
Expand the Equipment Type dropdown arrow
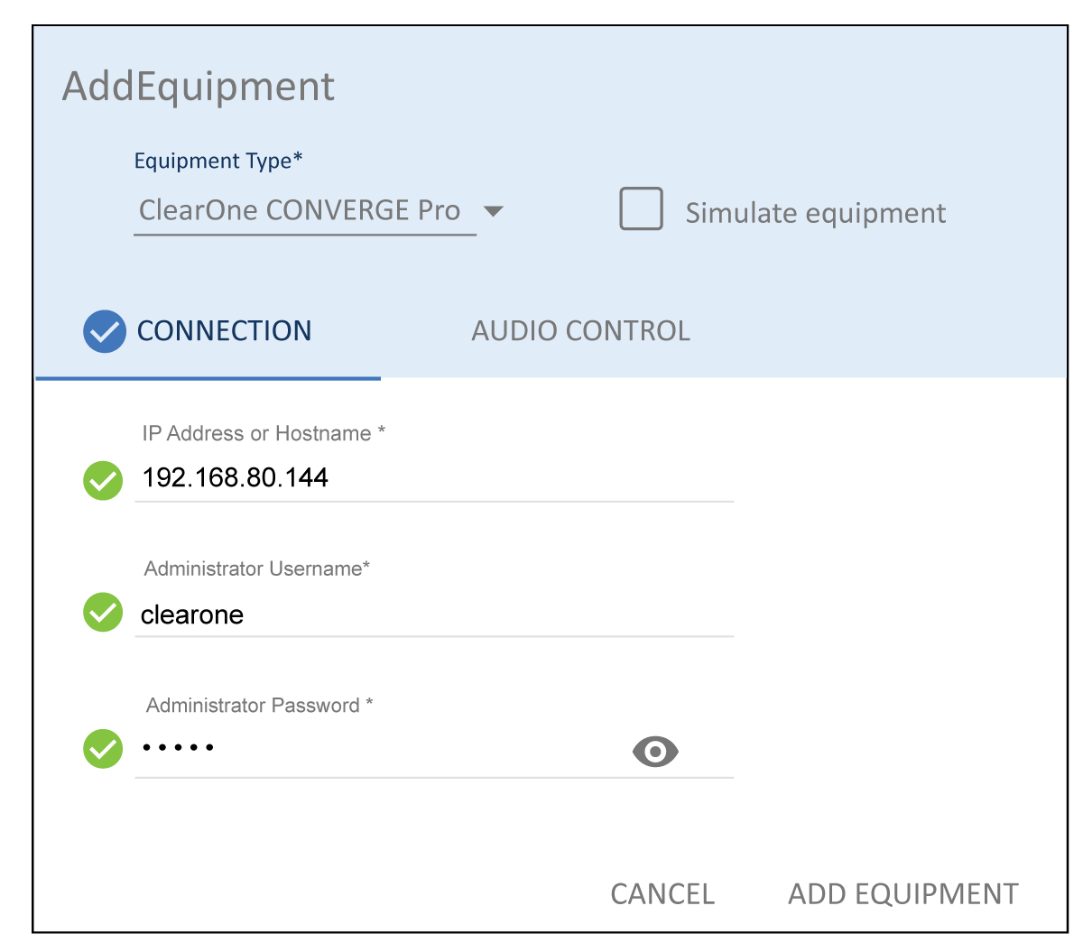(493, 212)
